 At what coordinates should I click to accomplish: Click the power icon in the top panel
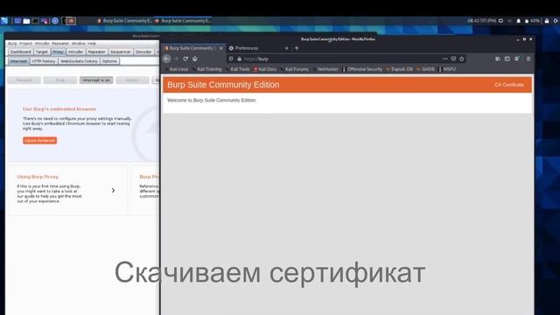pos(556,21)
